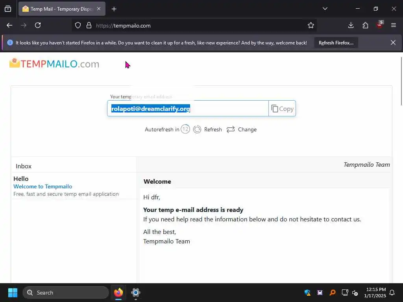
Task: Dismiss the Firefox notification bar
Action: coord(393,42)
